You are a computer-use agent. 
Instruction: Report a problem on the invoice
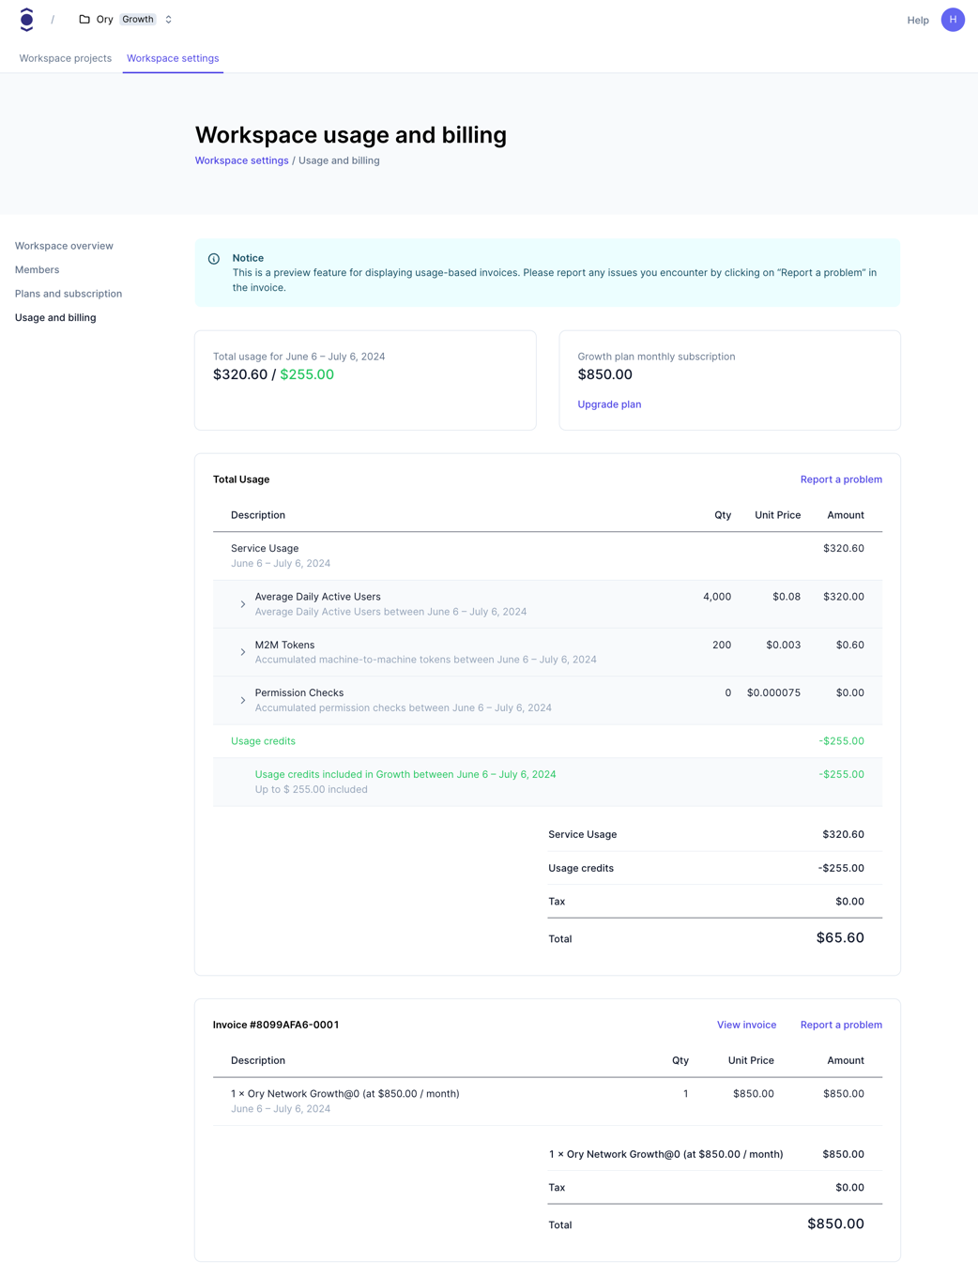841,1025
